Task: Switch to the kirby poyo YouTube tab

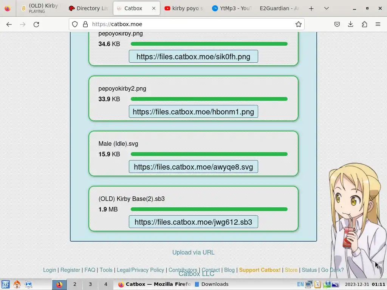Action: pos(184,8)
